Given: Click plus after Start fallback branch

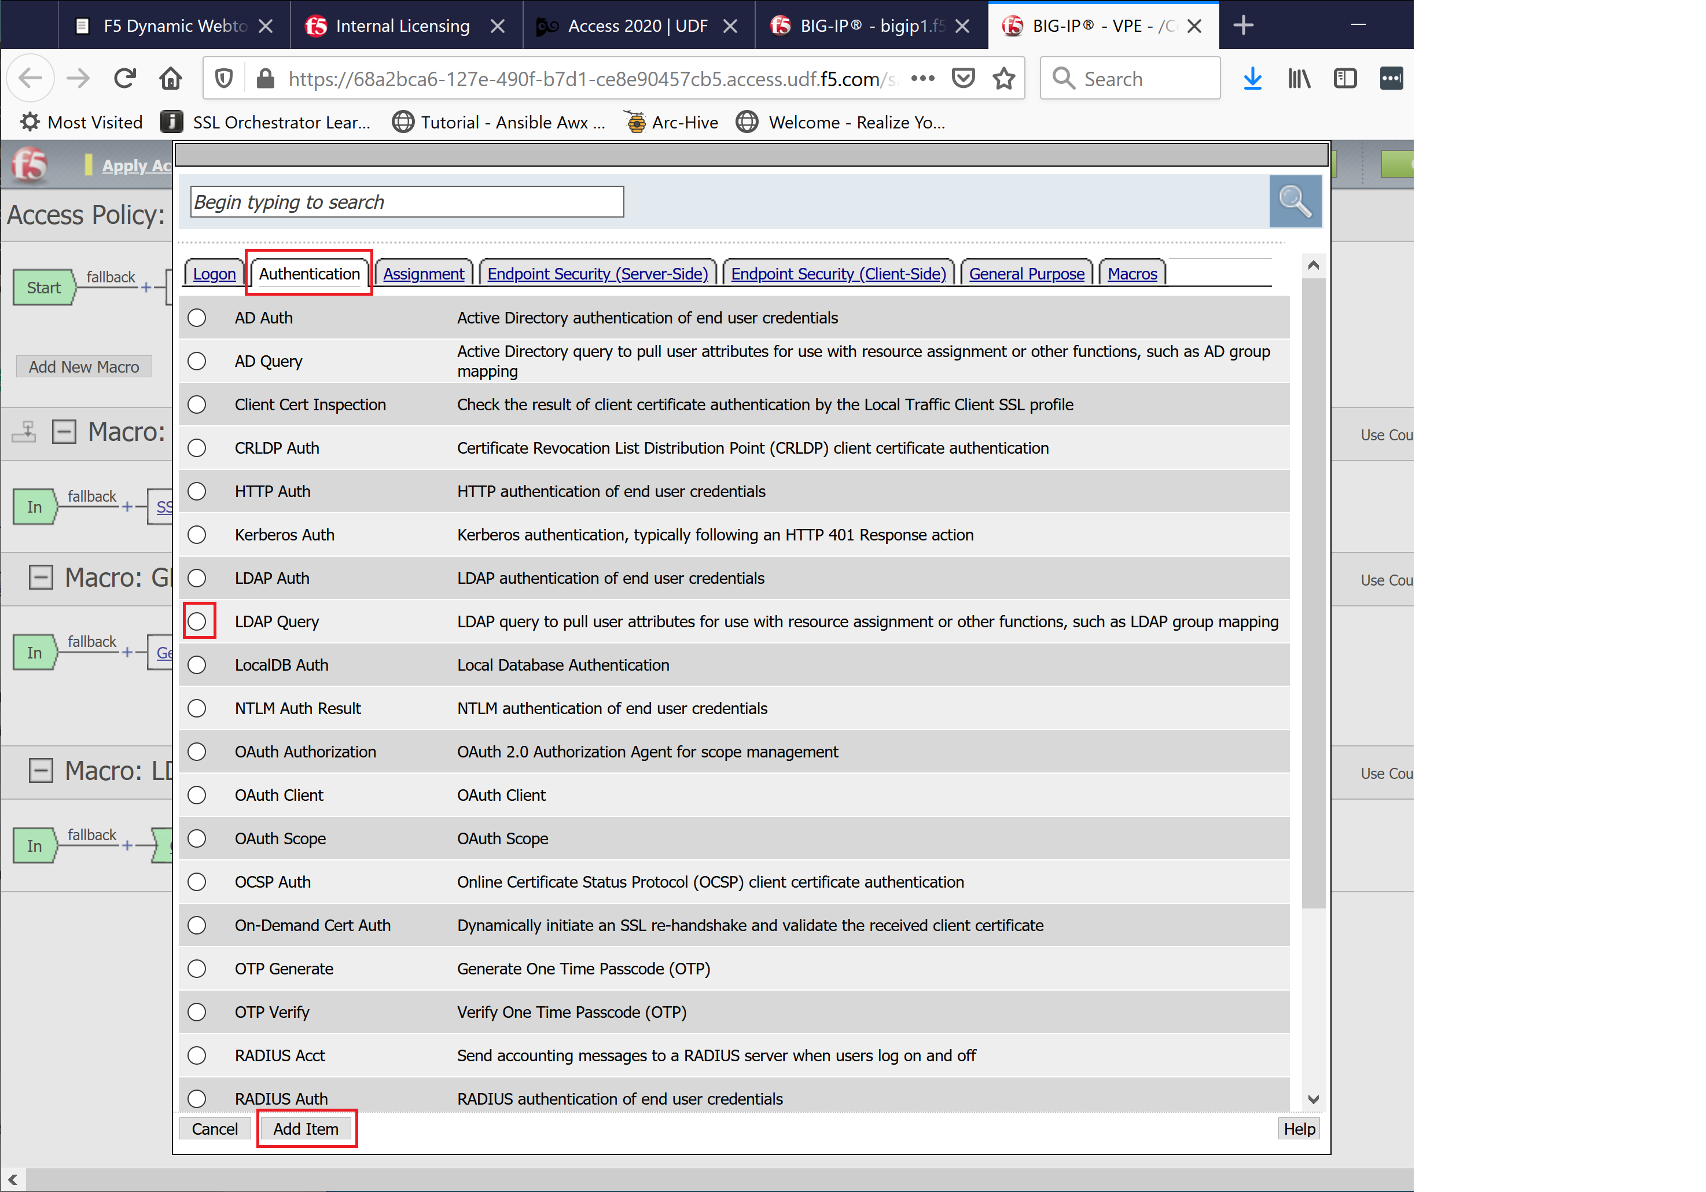Looking at the screenshot, I should click(x=146, y=288).
